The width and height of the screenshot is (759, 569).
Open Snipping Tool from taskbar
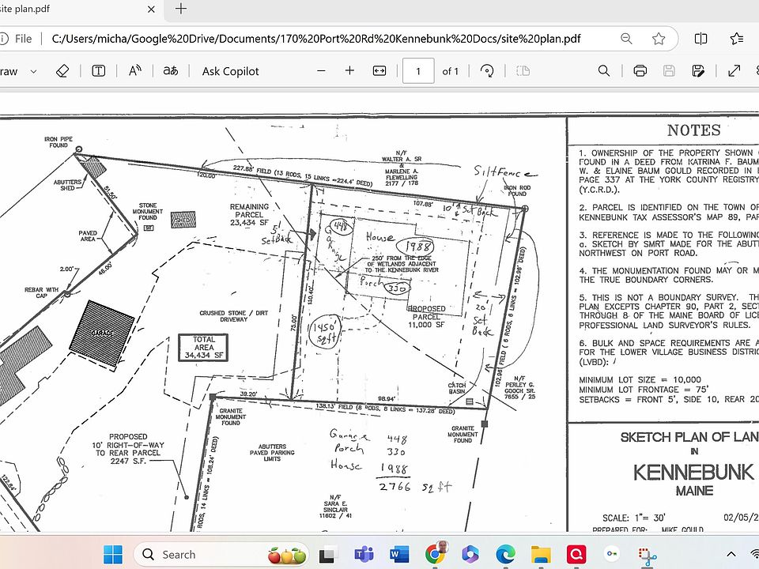[x=647, y=556]
